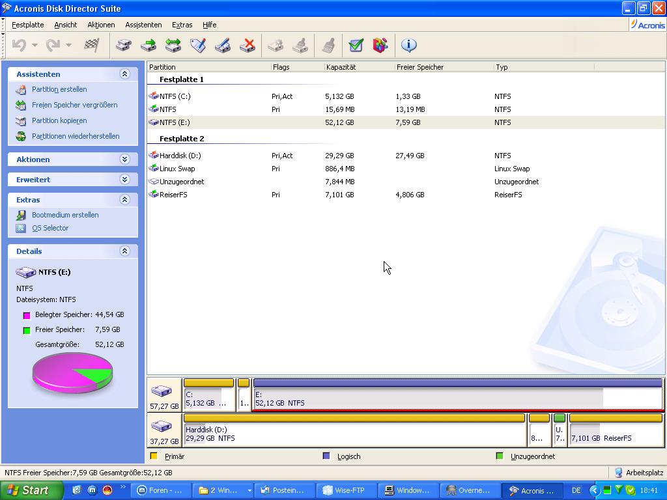Click the Undo arrow in toolbar
The width and height of the screenshot is (667, 500).
19,45
